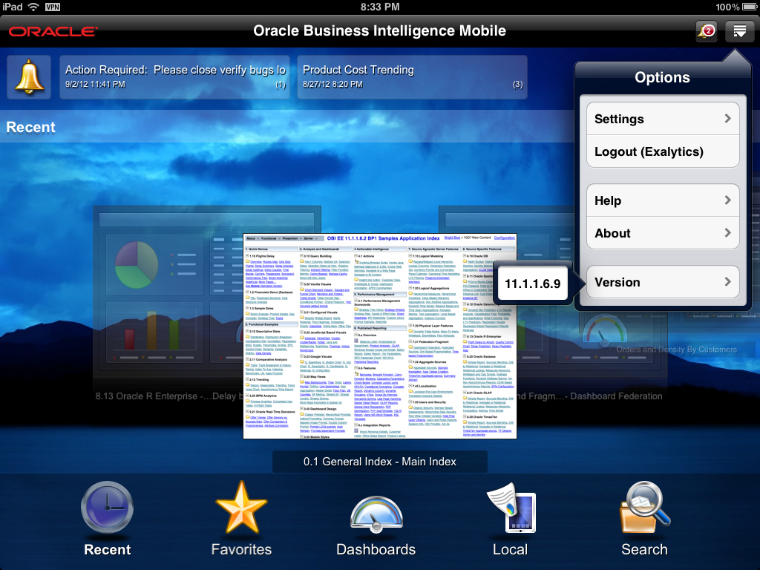Tap the (1) count on Action Required alert

coord(281,85)
